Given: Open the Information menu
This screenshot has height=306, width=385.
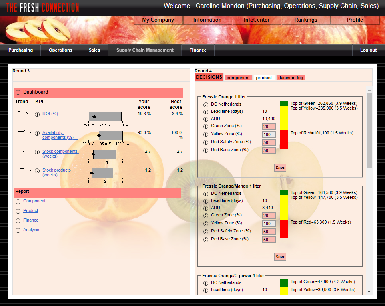Looking at the screenshot, I should tap(207, 20).
